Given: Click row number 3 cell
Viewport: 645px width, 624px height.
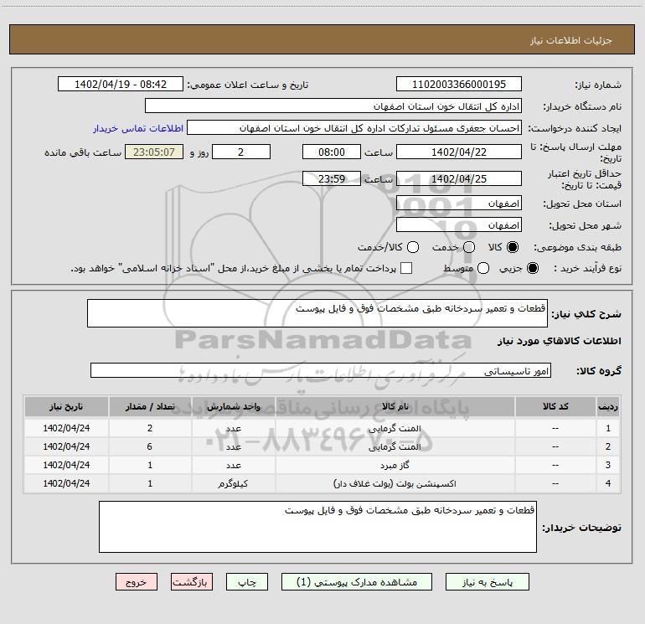Looking at the screenshot, I should pos(608,465).
